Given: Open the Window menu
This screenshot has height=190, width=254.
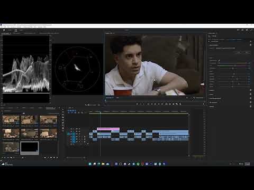Looking at the screenshot, I should click(x=40, y=27).
